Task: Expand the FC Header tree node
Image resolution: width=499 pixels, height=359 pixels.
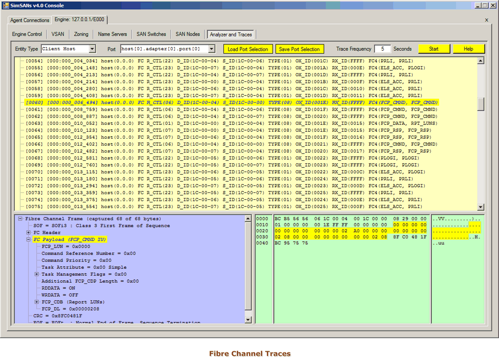Action: pyautogui.click(x=29, y=233)
